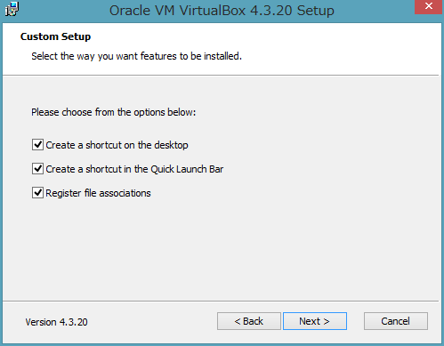
Task: Click the white header banner's blank right side
Action: click(341, 47)
